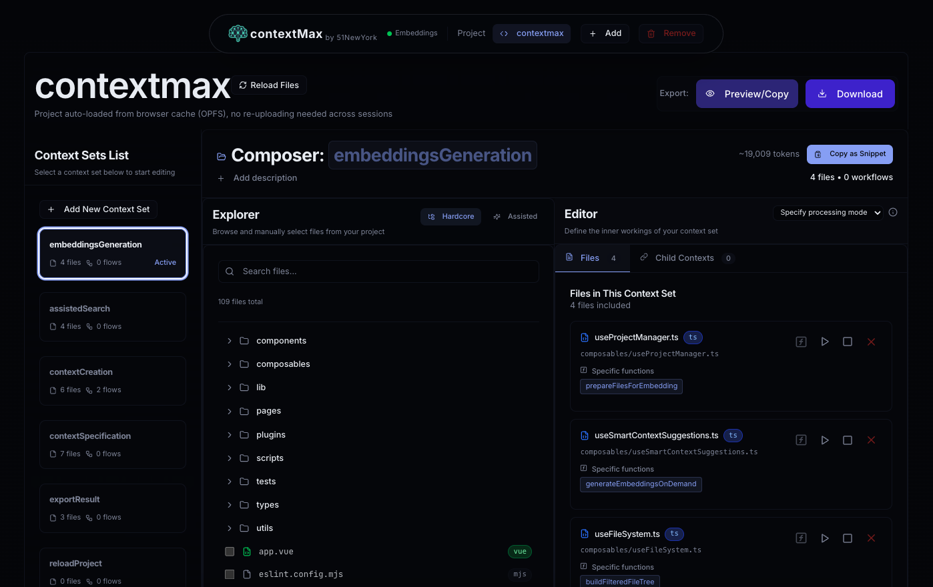Click the function icon for useProjectManager.ts
Image resolution: width=933 pixels, height=587 pixels.
pos(802,342)
